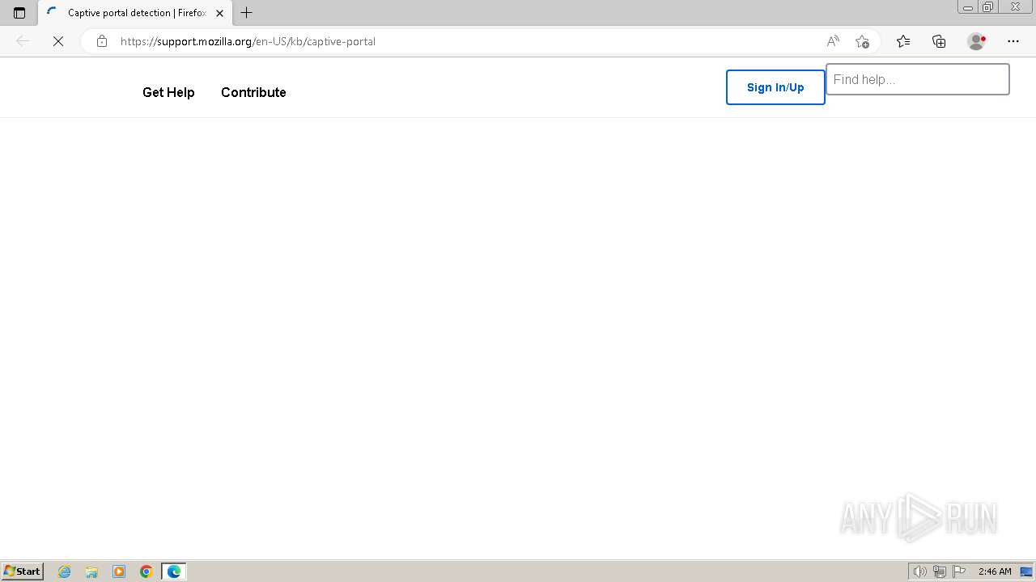Launch Internet Explorer from taskbar
The width and height of the screenshot is (1036, 582).
[x=65, y=571]
